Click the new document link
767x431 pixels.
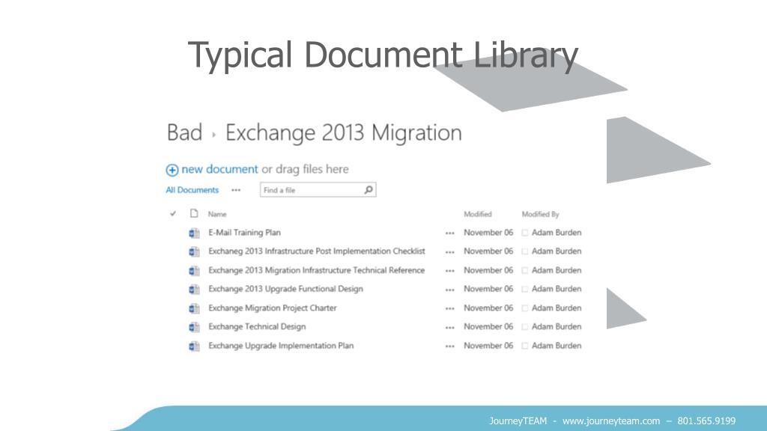[219, 169]
